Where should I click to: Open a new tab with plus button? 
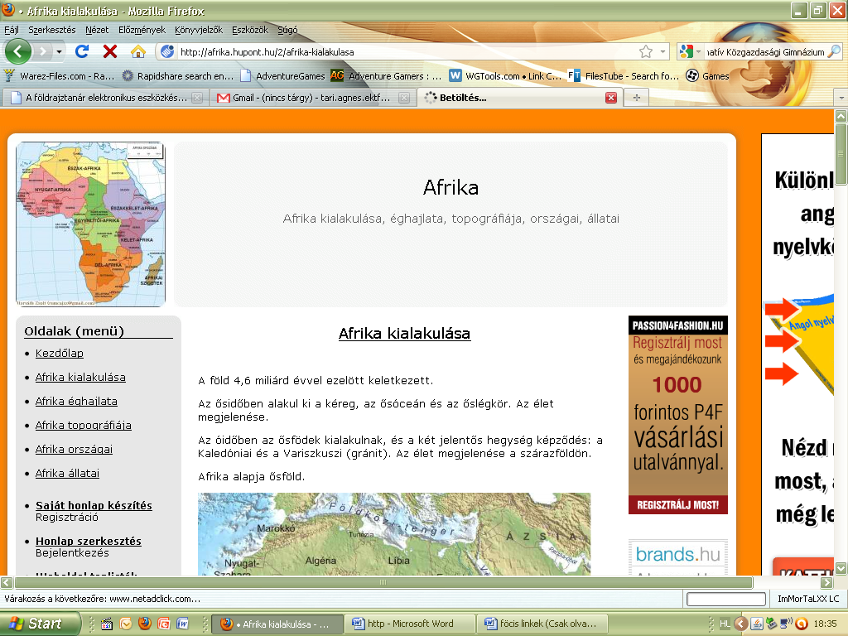637,98
